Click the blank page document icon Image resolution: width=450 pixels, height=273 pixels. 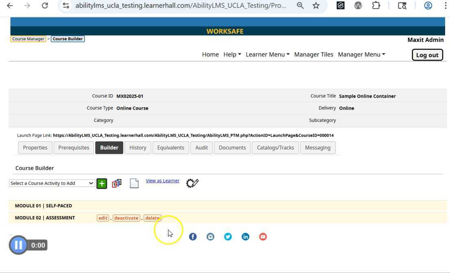(134, 184)
